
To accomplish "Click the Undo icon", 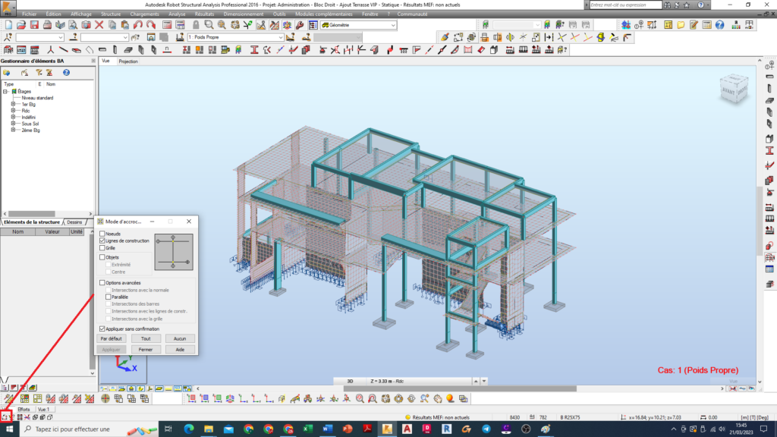I will (x=139, y=25).
